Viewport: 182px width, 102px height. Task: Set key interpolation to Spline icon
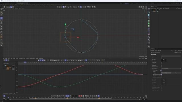click(x=66, y=60)
